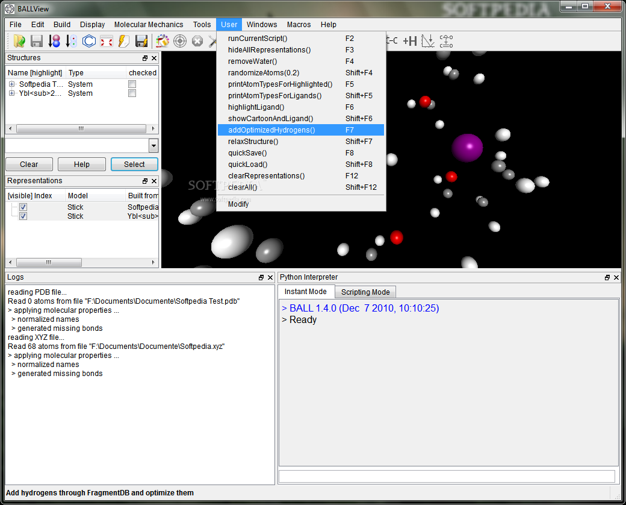Open the Macros menu

pos(299,24)
